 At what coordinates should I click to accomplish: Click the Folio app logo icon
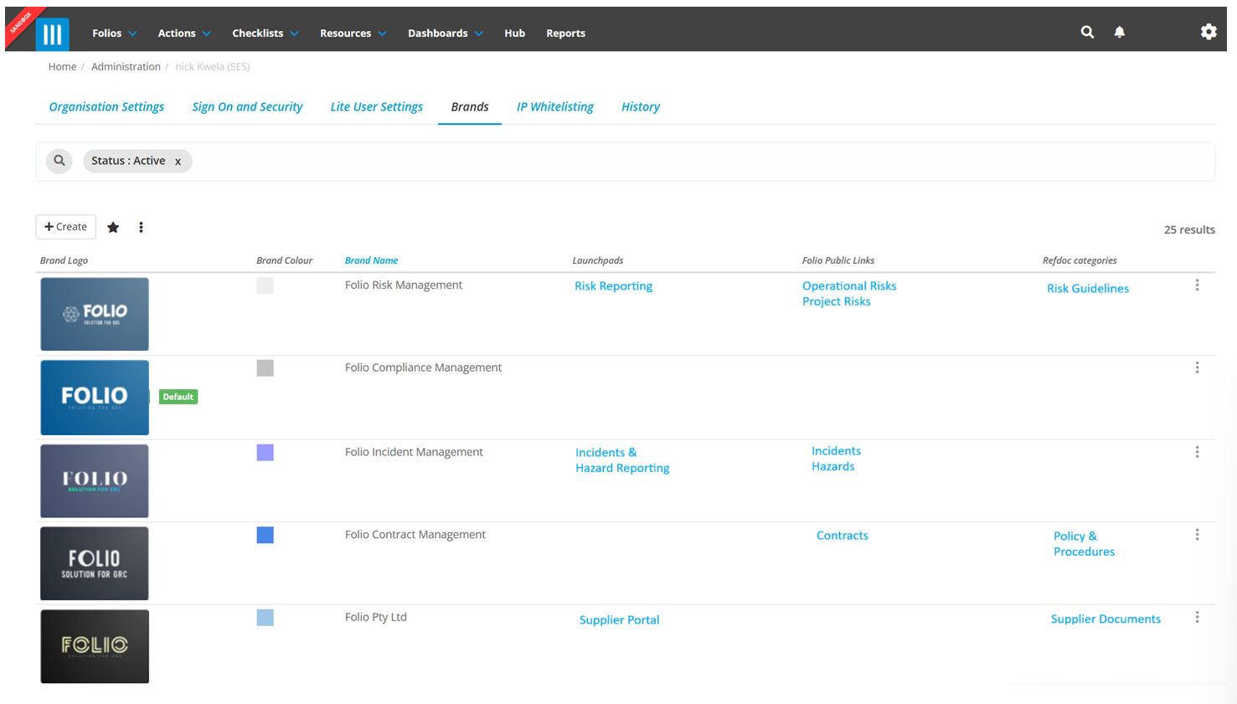(52, 33)
